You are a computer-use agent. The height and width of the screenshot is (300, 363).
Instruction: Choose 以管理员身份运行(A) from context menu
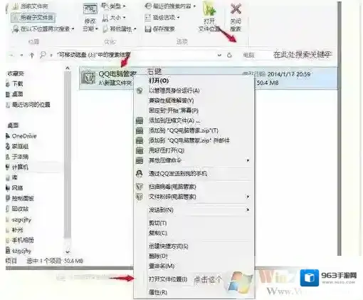tap(174, 90)
